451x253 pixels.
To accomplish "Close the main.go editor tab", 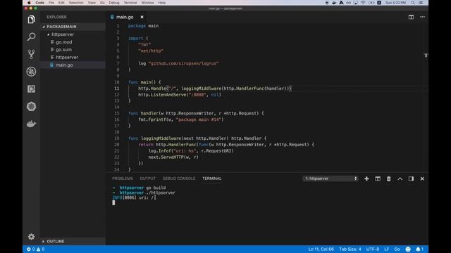I will coord(142,17).
